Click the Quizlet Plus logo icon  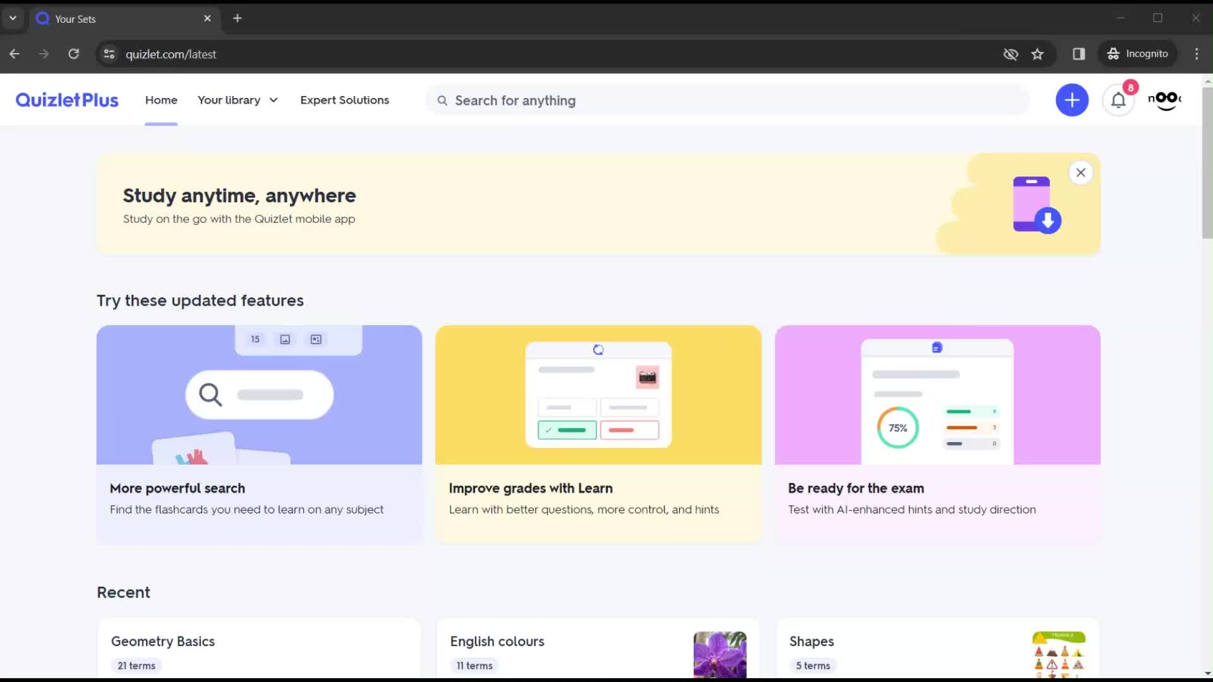tap(66, 100)
